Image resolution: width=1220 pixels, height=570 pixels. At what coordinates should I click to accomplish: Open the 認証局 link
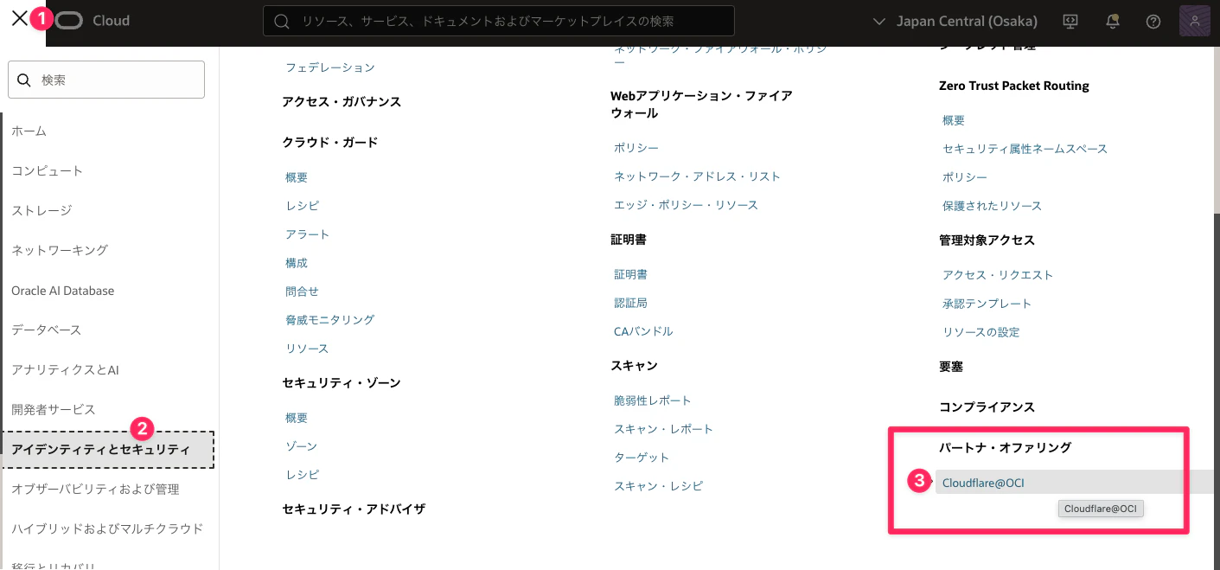630,303
